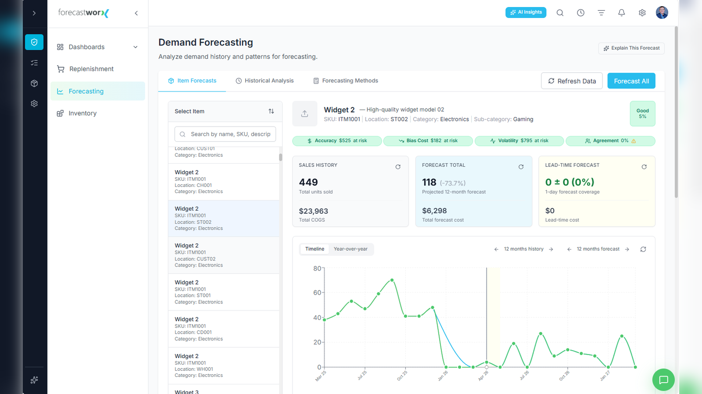Click the sort arrows in Select Item

[271, 111]
